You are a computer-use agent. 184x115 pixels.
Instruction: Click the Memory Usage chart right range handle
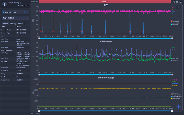pos(172,111)
